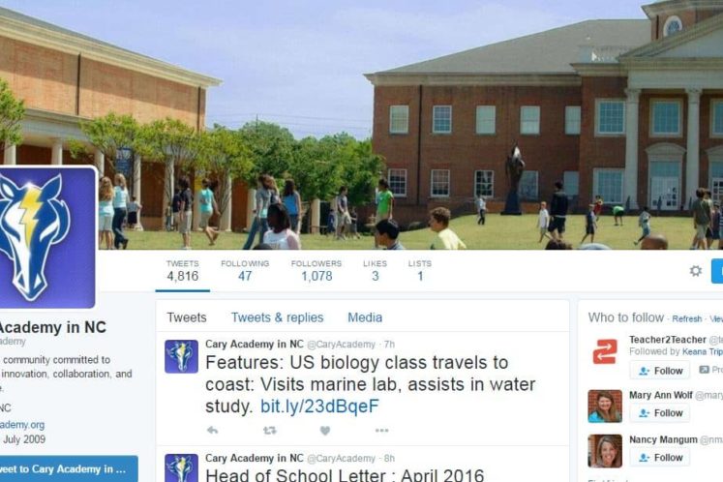723x482 pixels.
Task: View the 1,078 Followers list
Action: 316,270
